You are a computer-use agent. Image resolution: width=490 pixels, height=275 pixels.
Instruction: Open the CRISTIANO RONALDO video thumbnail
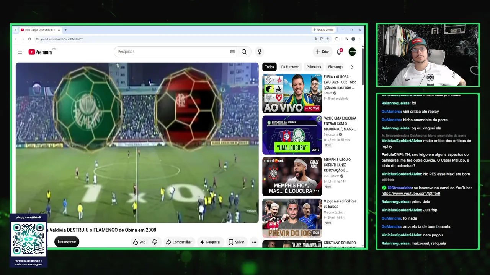[x=292, y=244]
